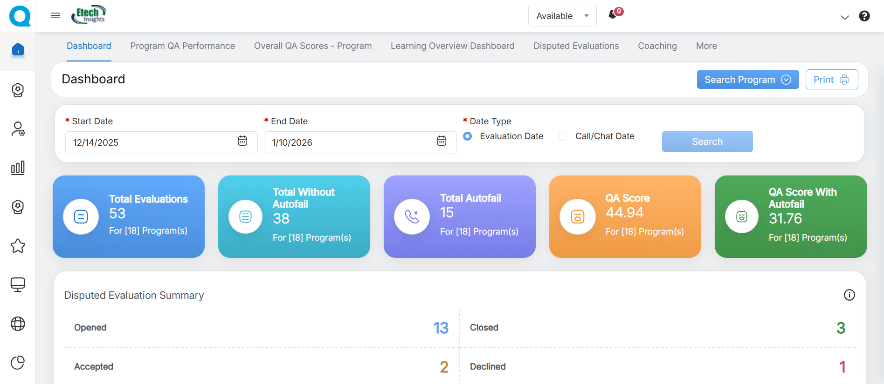Switch to Program QA Performance tab
Screen dimensions: 884x384
[x=182, y=46]
